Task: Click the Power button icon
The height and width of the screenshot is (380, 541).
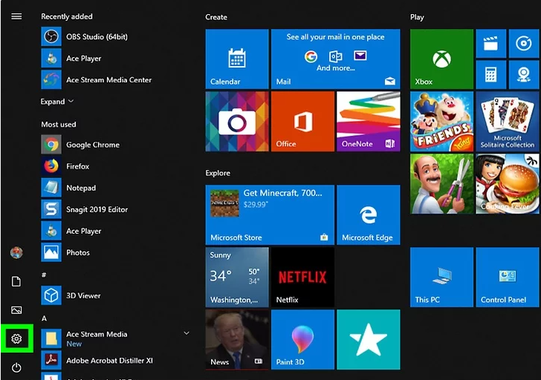Action: [x=16, y=367]
